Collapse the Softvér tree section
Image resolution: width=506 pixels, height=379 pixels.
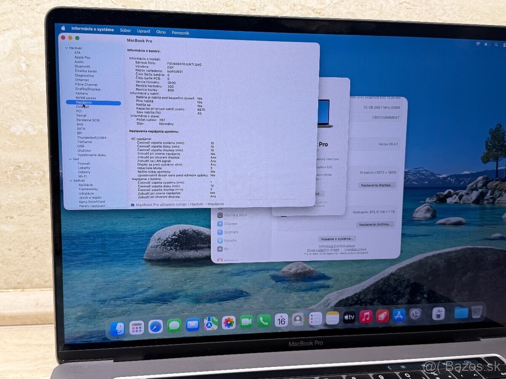tap(71, 180)
